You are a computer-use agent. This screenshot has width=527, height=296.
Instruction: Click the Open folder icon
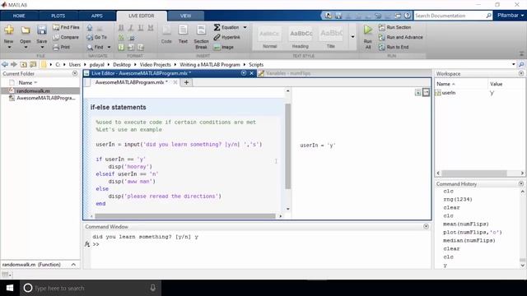[26, 30]
